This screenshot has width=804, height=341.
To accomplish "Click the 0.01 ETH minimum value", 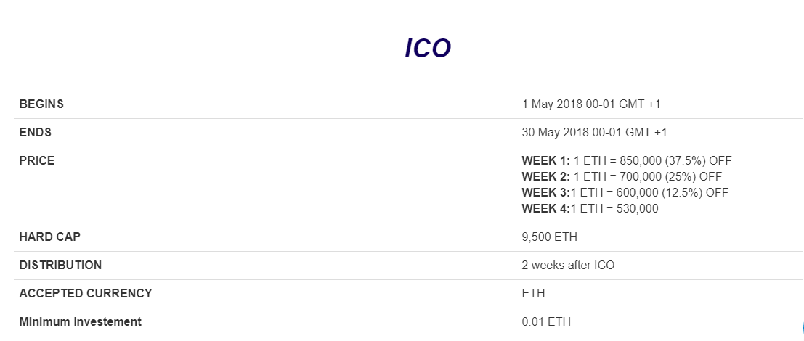I will [546, 321].
